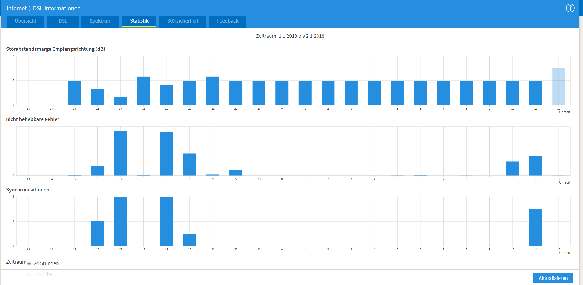Click the Aktualisieren button
This screenshot has height=285, width=583.
[x=553, y=278]
